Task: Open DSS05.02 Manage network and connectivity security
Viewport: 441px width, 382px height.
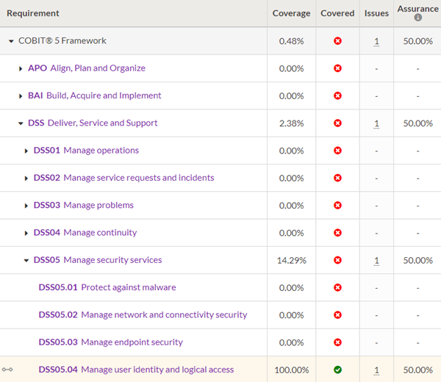Action: [143, 315]
